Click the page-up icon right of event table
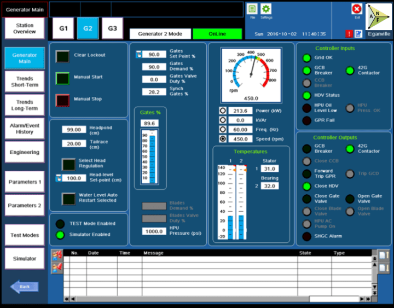Viewport: 394px width, 308px height. [x=384, y=255]
